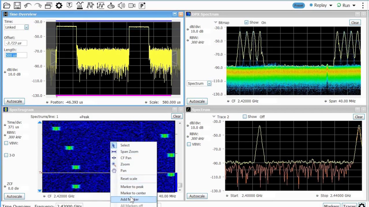Image resolution: width=369 pixels, height=207 pixels.
Task: Open the Run dropdown arrow
Action: (x=354, y=5)
